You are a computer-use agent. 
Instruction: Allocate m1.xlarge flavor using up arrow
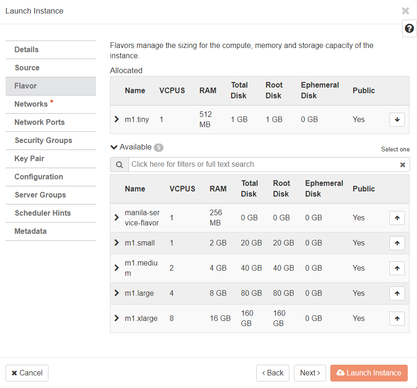pos(397,319)
